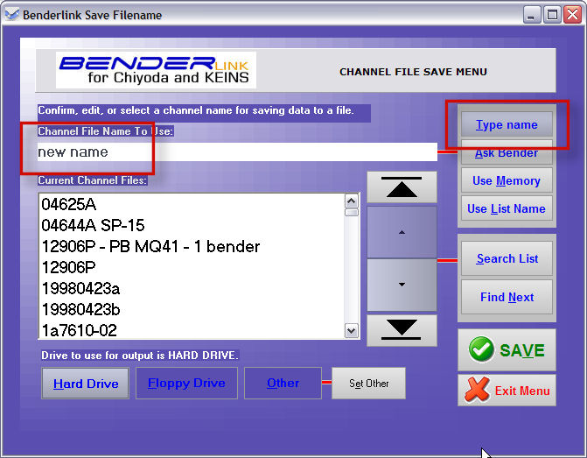Click the list scrollbar down arrow

[x=352, y=330]
